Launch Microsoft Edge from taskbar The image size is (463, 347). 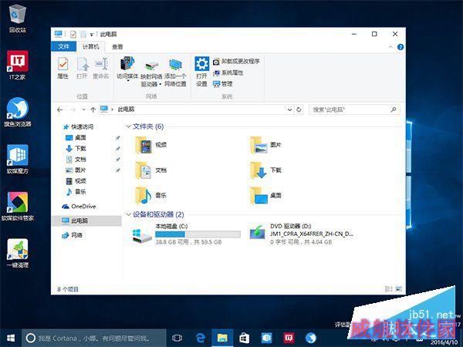[200, 339]
